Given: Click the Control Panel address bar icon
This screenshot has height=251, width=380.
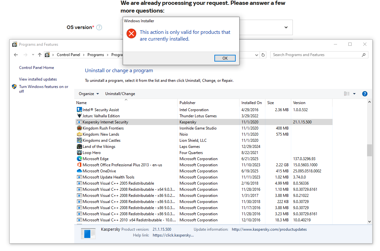Looking at the screenshot, I should pyautogui.click(x=47, y=55).
